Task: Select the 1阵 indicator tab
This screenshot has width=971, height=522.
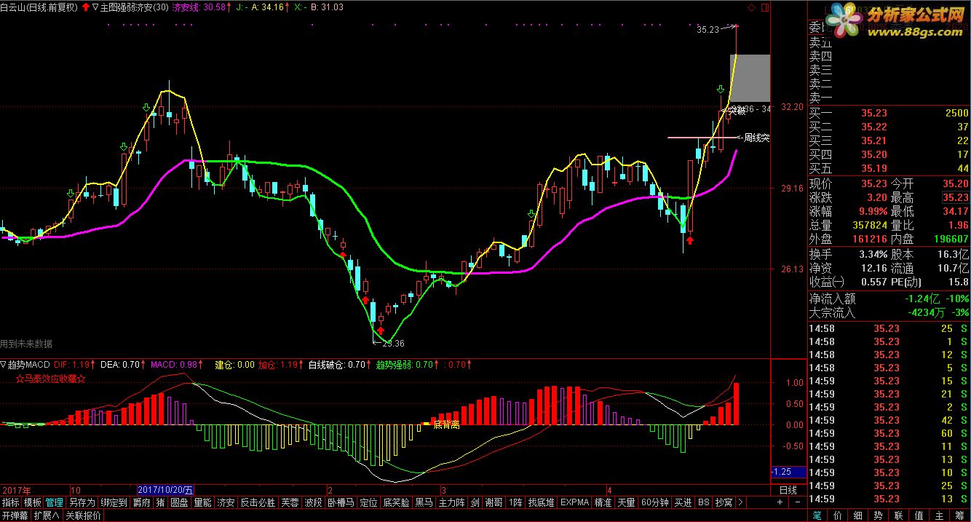Action: [516, 502]
